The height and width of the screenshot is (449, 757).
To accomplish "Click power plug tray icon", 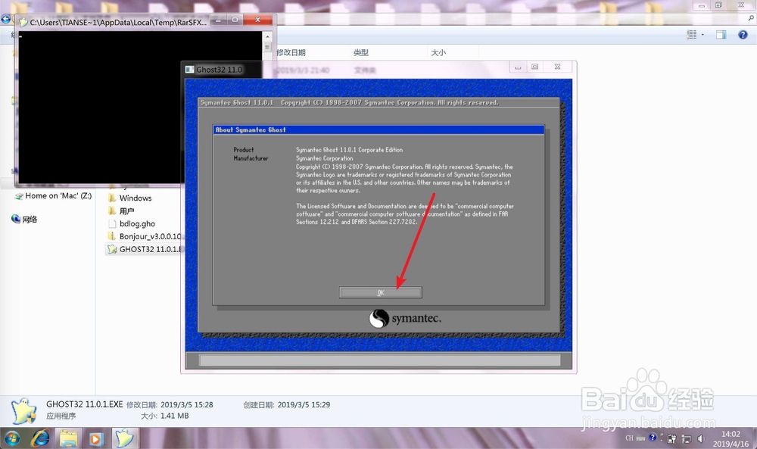I will pos(671,439).
